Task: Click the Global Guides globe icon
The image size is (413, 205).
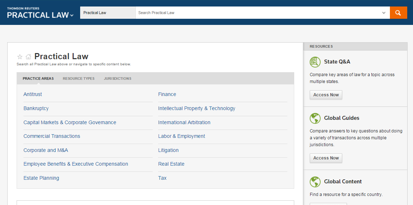Action: pyautogui.click(x=315, y=118)
